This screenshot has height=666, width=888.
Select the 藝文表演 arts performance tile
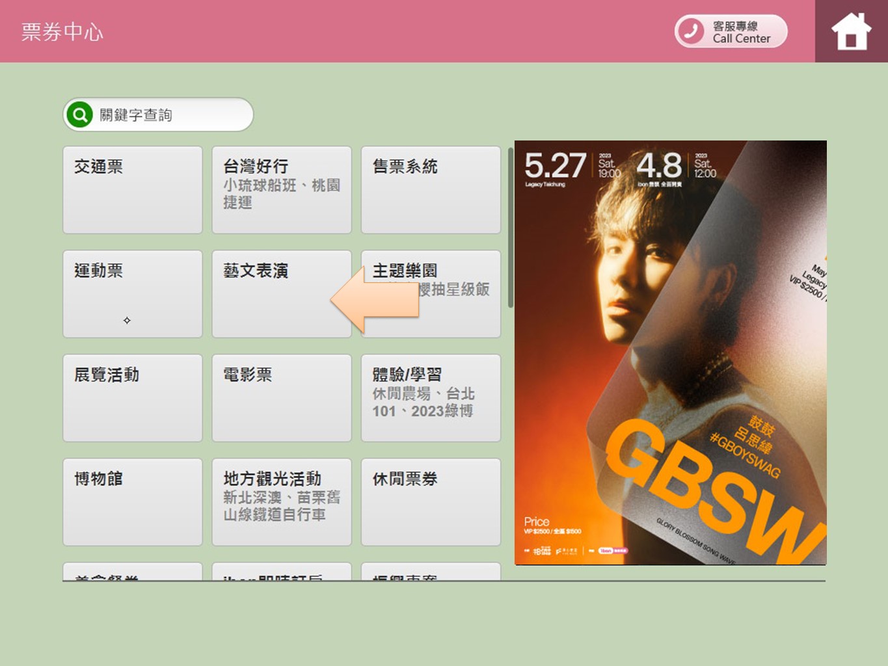pyautogui.click(x=273, y=294)
